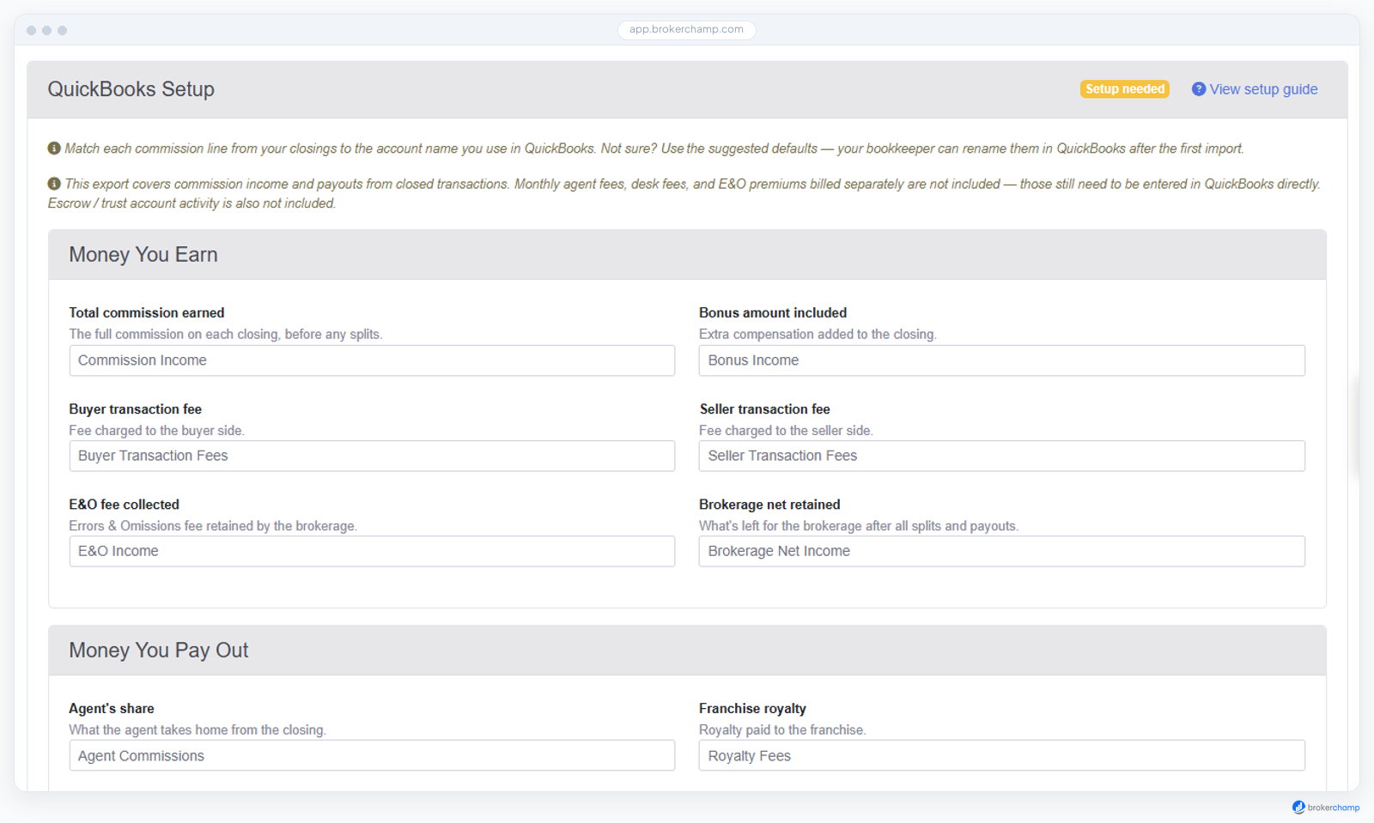This screenshot has width=1374, height=823.
Task: Click 'What's left for the brokerage' hint text
Action: pos(859,526)
